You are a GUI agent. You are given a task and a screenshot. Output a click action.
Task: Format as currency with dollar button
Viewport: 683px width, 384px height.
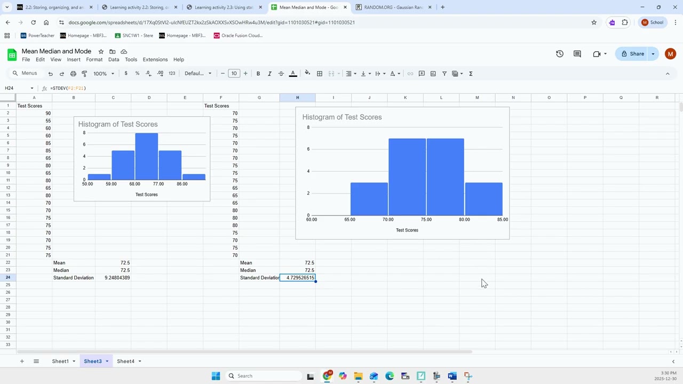tap(126, 74)
